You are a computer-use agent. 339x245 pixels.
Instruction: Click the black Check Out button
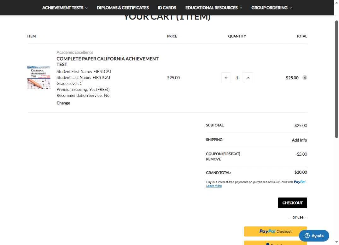click(x=292, y=203)
